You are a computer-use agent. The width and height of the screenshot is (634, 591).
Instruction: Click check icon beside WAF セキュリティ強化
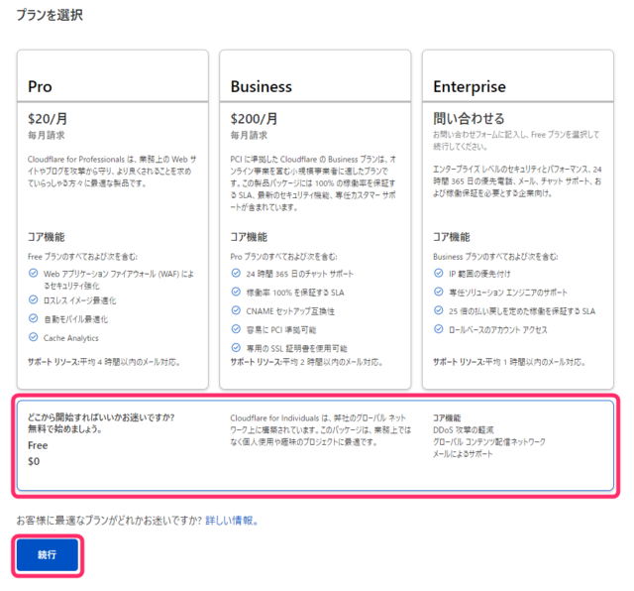33,274
